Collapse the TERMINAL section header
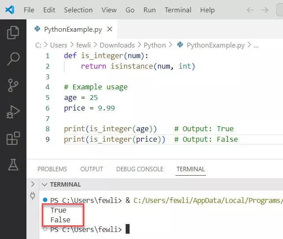The height and width of the screenshot is (239, 283). (44, 184)
